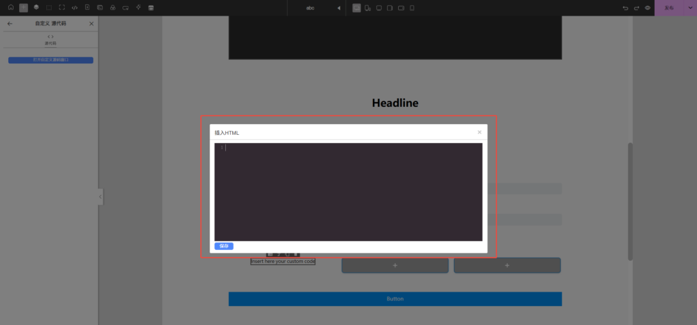Click the home icon in top toolbar
This screenshot has width=697, height=325.
[x=10, y=7]
